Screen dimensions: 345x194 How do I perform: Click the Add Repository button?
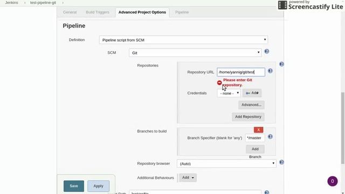248,117
